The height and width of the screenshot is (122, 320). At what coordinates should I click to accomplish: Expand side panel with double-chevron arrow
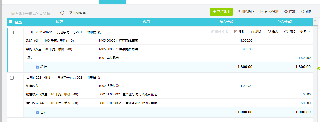pyautogui.click(x=315, y=21)
